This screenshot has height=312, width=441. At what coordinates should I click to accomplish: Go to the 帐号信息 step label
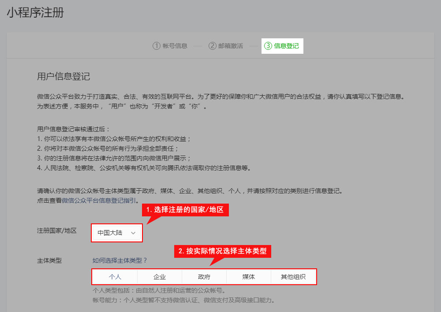[x=175, y=46]
